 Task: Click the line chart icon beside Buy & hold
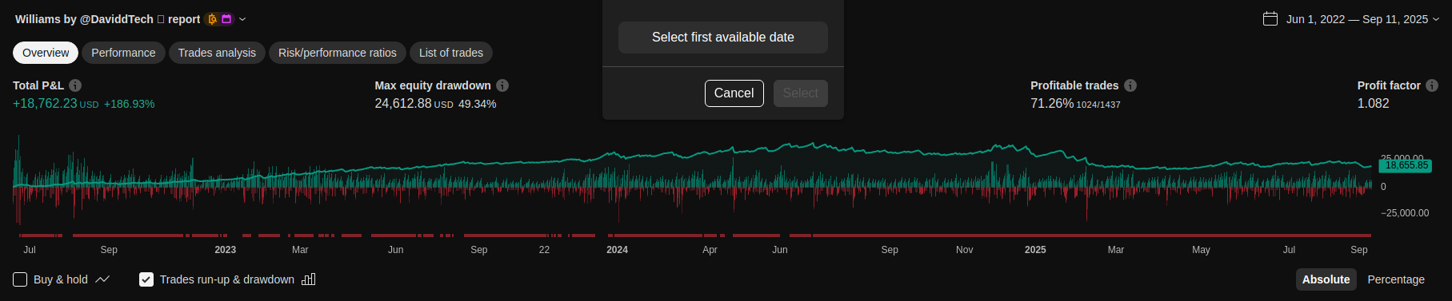[102, 279]
